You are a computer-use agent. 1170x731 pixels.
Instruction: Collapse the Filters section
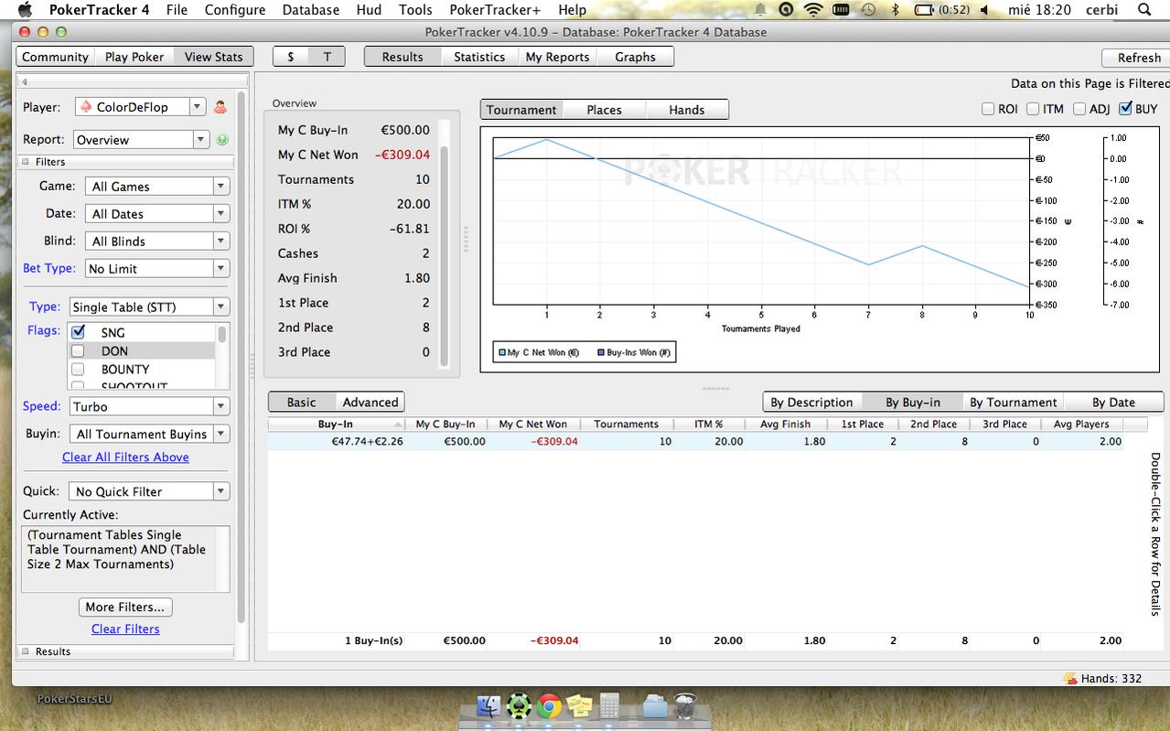pos(26,162)
